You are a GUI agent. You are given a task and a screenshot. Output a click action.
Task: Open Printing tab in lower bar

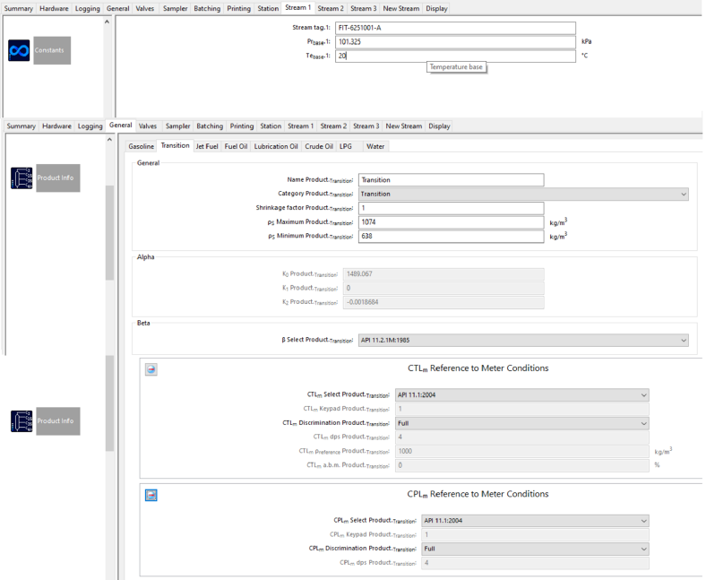(x=242, y=126)
